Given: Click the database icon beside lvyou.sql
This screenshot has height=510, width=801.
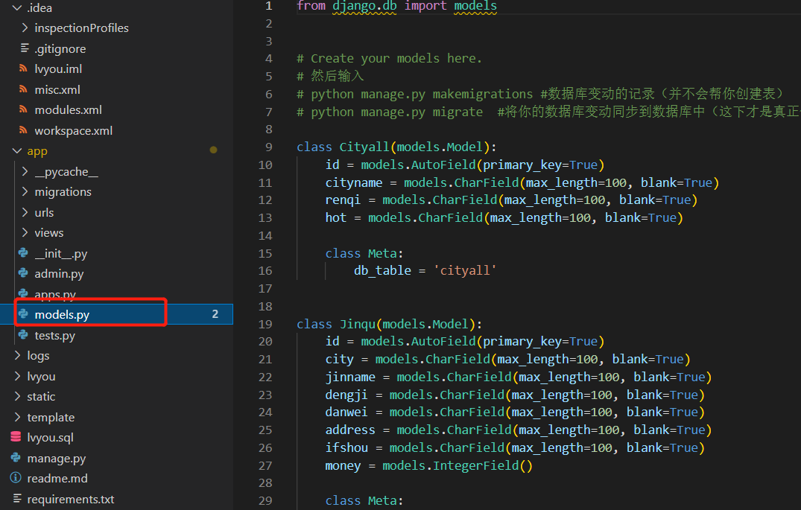Looking at the screenshot, I should tap(16, 437).
